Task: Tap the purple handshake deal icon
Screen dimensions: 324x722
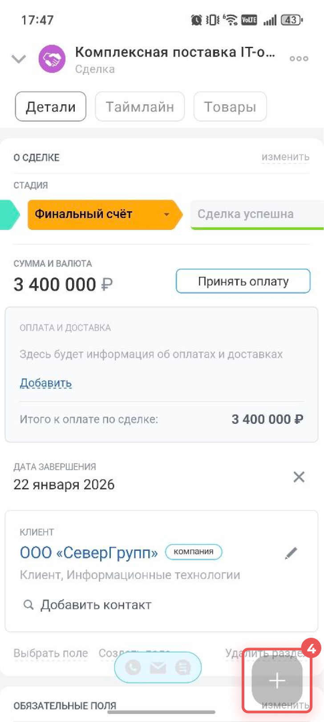Action: tap(52, 59)
